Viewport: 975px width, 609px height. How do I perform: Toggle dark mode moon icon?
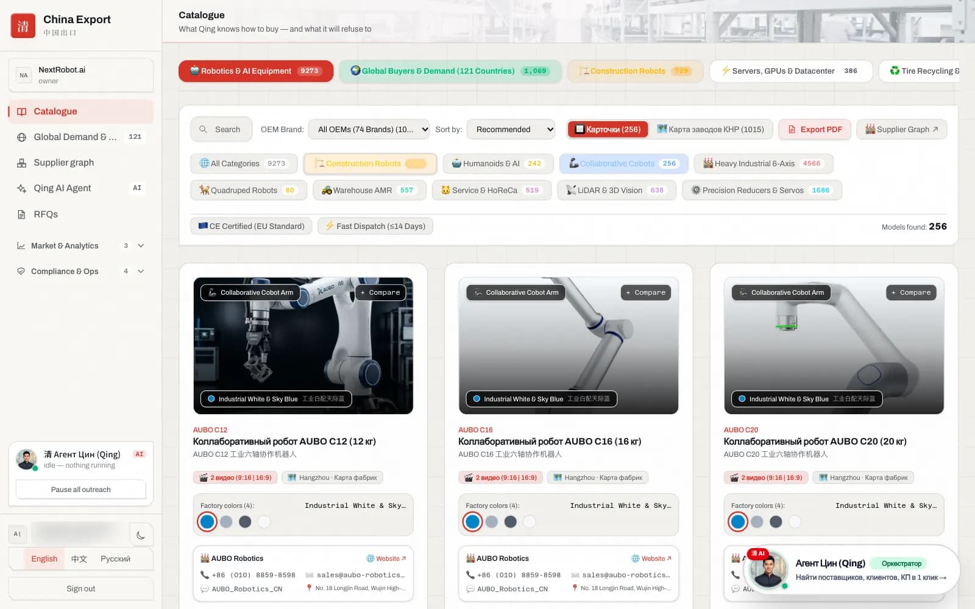click(141, 535)
